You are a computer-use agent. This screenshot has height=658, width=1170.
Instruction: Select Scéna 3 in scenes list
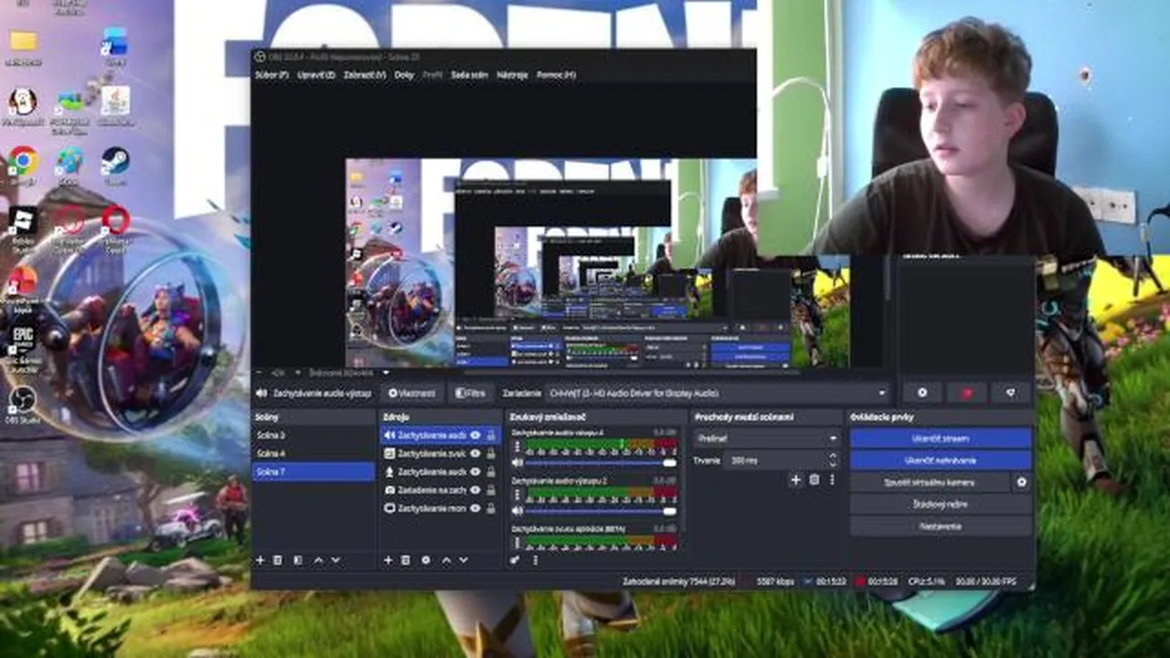coord(313,435)
